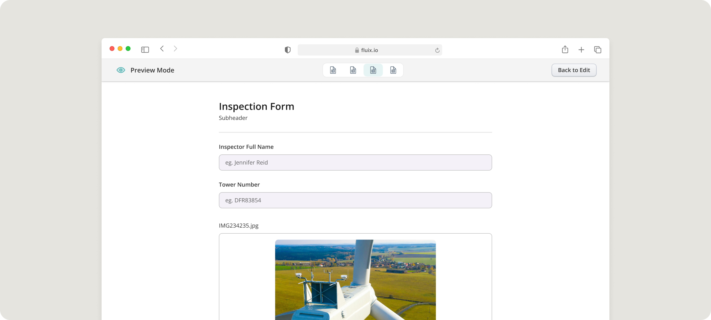Image resolution: width=711 pixels, height=320 pixels.
Task: Go back with the browser back arrow
Action: (x=162, y=49)
